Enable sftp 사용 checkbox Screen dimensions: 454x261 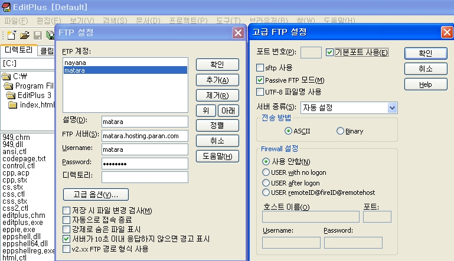(260, 68)
